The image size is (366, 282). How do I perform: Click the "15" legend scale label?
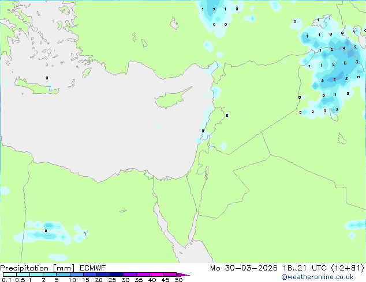tap(85, 280)
